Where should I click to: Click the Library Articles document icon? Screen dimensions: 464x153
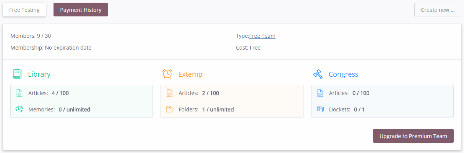coord(19,93)
